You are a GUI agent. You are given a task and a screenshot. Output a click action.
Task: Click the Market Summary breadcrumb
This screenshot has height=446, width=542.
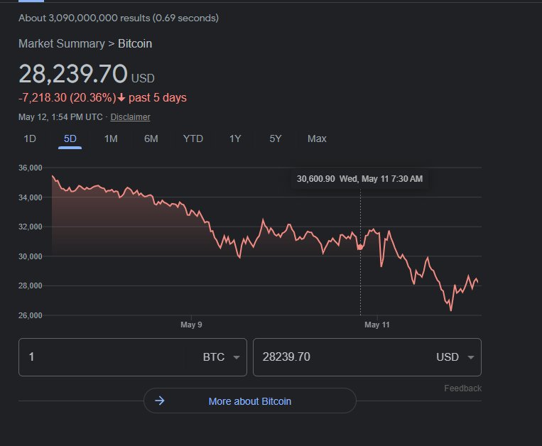[62, 44]
